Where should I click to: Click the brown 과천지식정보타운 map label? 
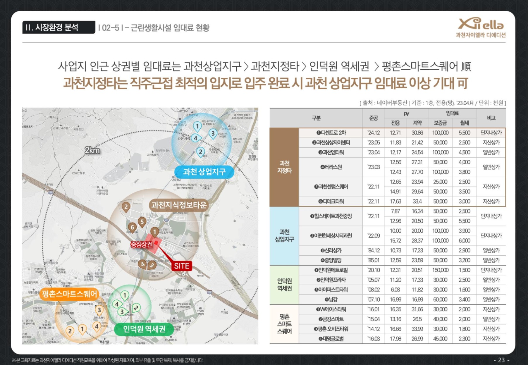[179, 205]
